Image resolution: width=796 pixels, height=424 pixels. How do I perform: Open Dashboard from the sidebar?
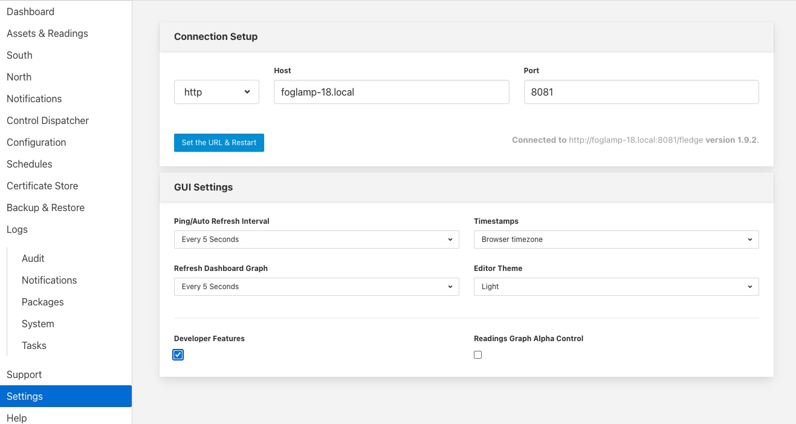pos(30,11)
